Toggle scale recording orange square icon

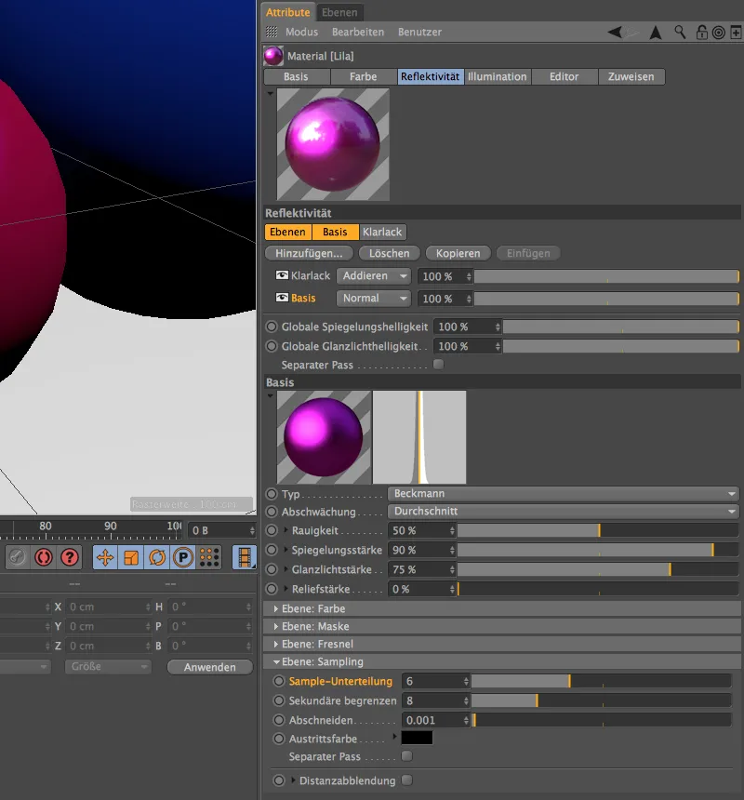click(131, 557)
